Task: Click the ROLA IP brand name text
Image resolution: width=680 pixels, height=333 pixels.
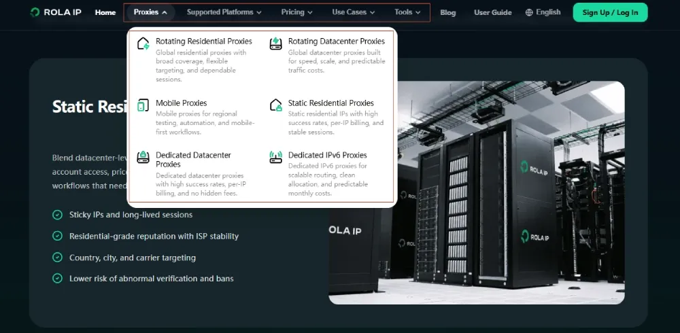Action: (x=63, y=12)
